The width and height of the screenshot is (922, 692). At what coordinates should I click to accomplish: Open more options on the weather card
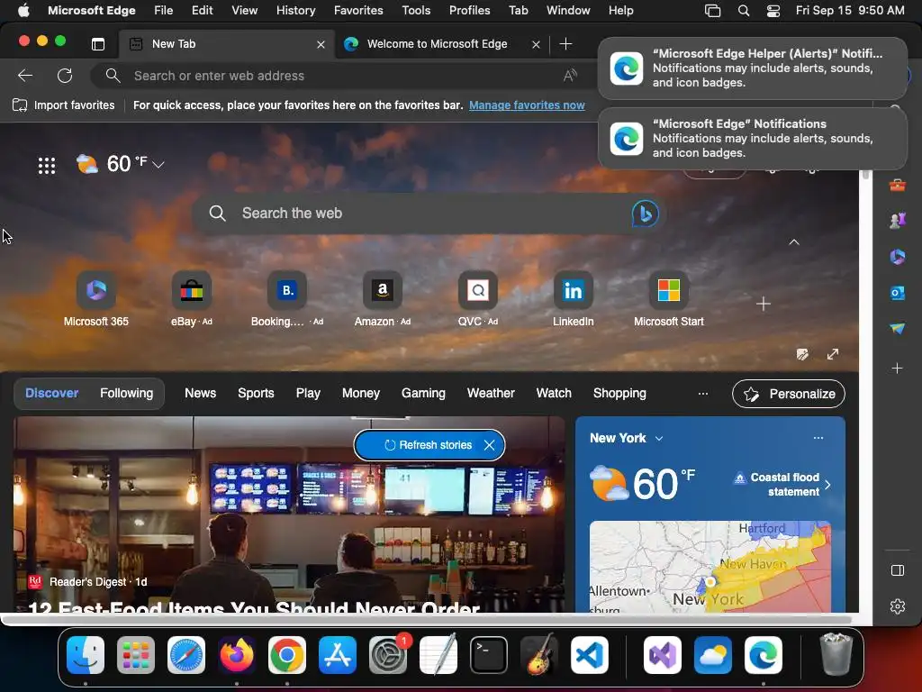818,438
